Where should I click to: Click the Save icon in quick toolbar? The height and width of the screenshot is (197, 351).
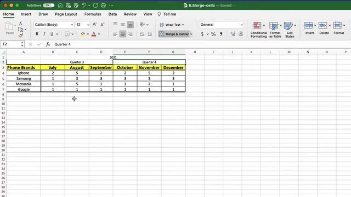(x=68, y=5)
